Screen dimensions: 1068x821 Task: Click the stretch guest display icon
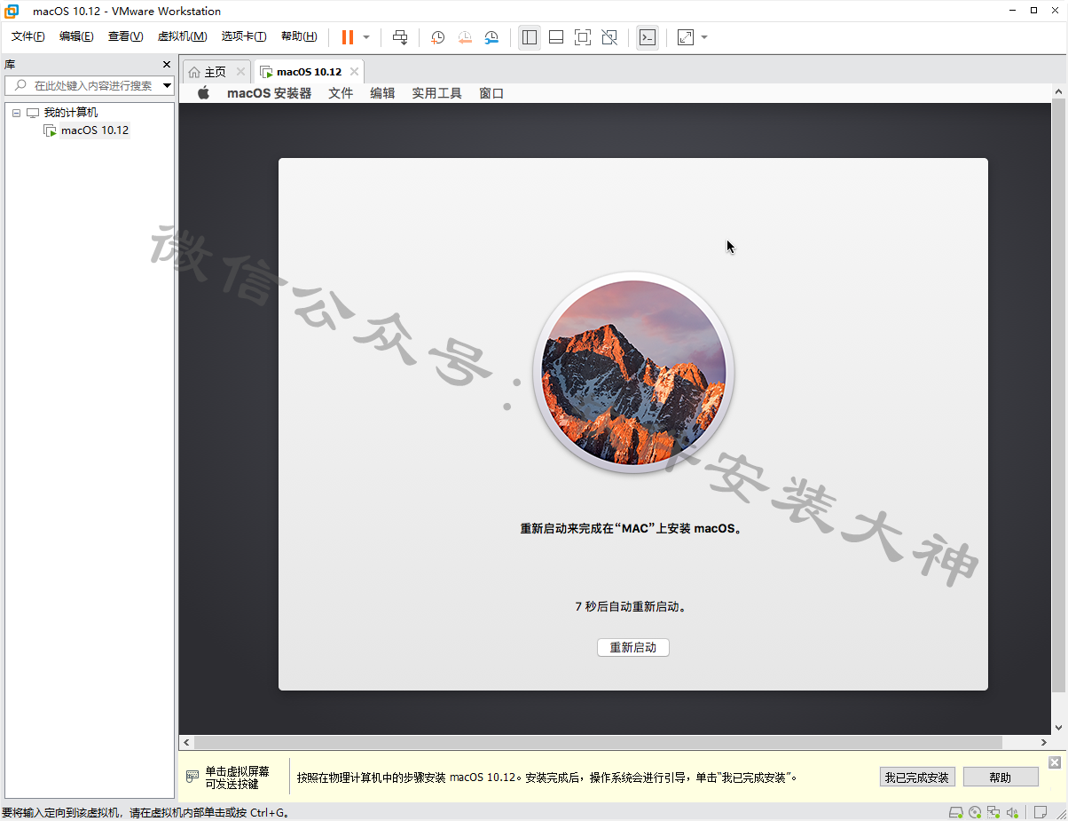tap(686, 37)
